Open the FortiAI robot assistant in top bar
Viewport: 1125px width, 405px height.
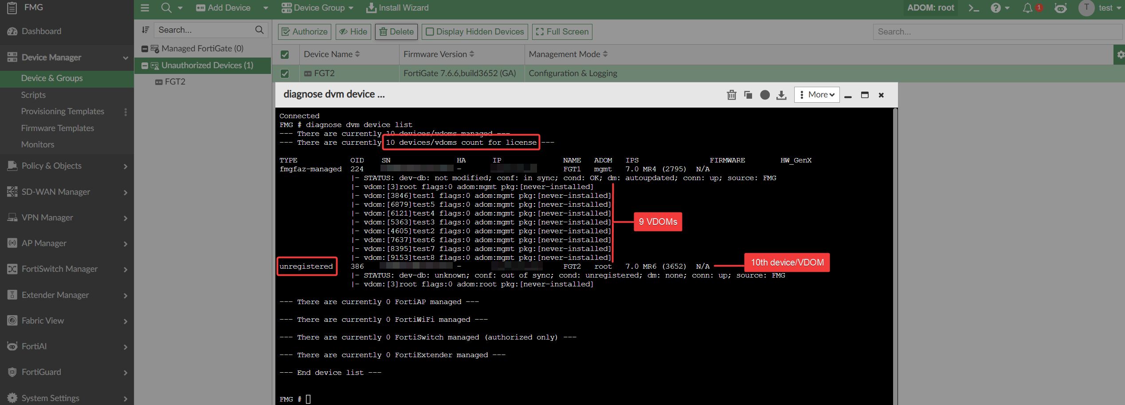pyautogui.click(x=1061, y=8)
